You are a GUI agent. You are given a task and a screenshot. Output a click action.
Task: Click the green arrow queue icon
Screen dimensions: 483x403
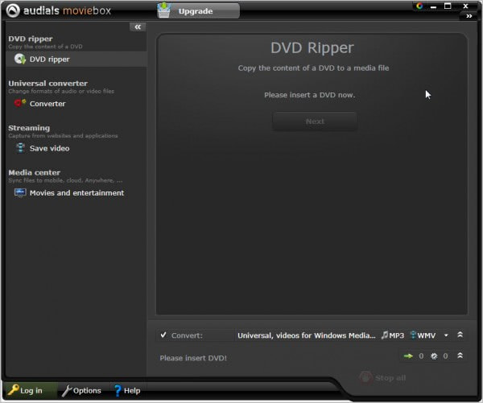[408, 356]
